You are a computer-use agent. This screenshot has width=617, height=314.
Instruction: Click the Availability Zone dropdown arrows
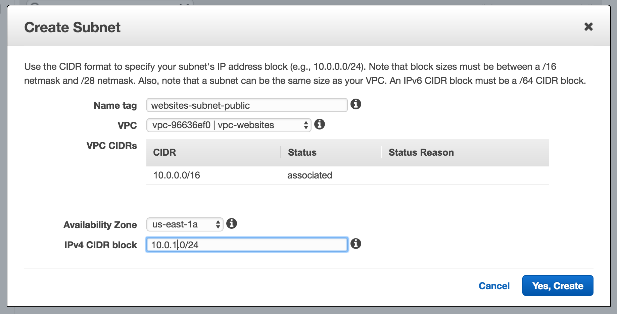[218, 224]
